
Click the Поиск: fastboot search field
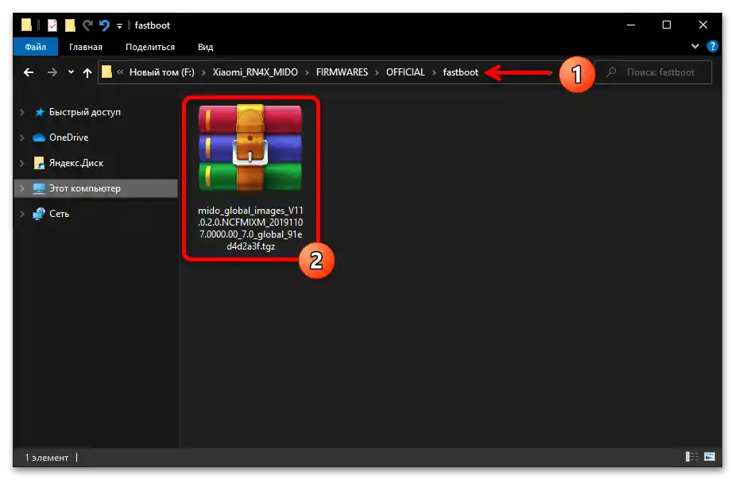click(x=653, y=72)
